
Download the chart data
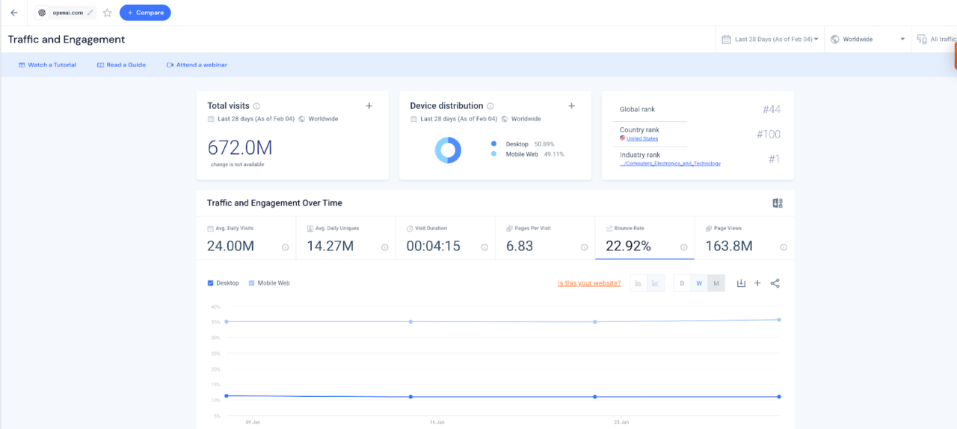741,283
